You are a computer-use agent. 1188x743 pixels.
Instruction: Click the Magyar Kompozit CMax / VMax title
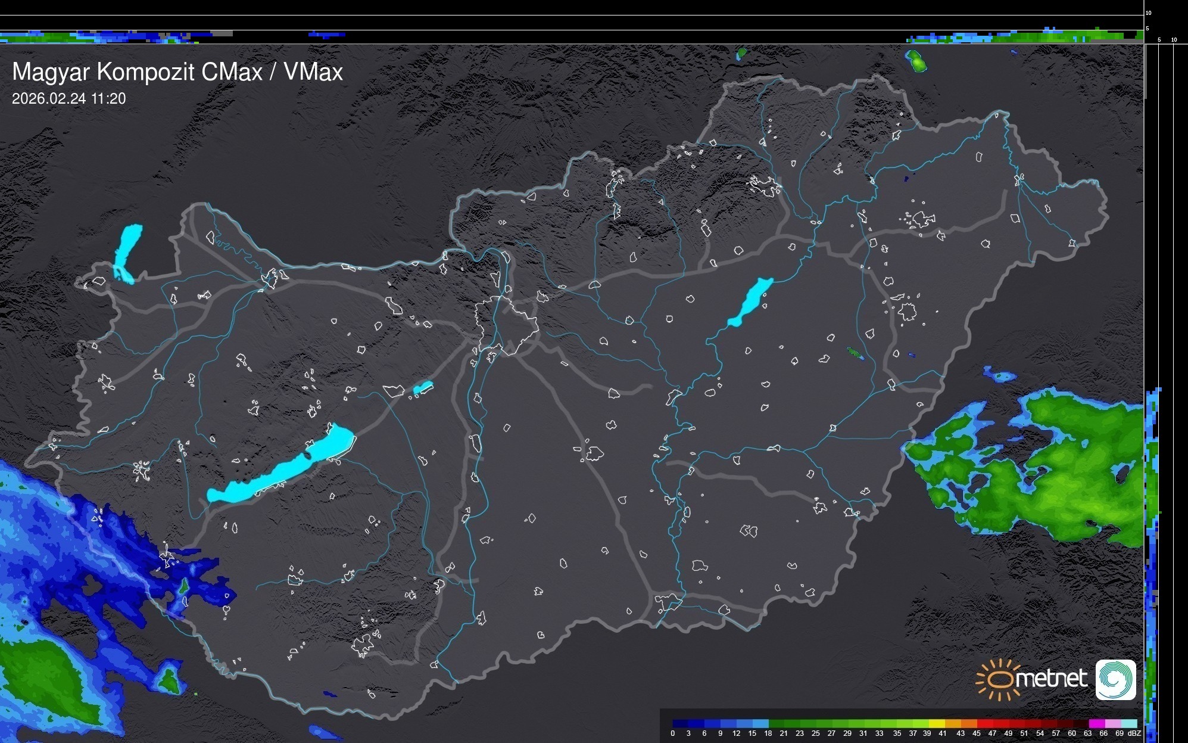pos(177,71)
